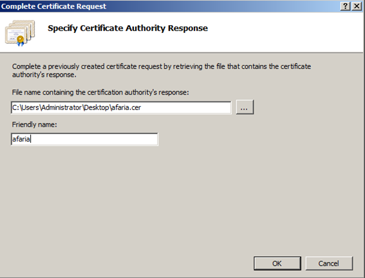Confirm the certificate request with OK
This screenshot has height=278, width=365.
[277, 263]
